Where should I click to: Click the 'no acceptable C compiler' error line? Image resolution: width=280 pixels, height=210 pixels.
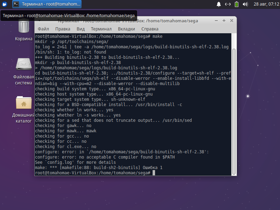105,157
